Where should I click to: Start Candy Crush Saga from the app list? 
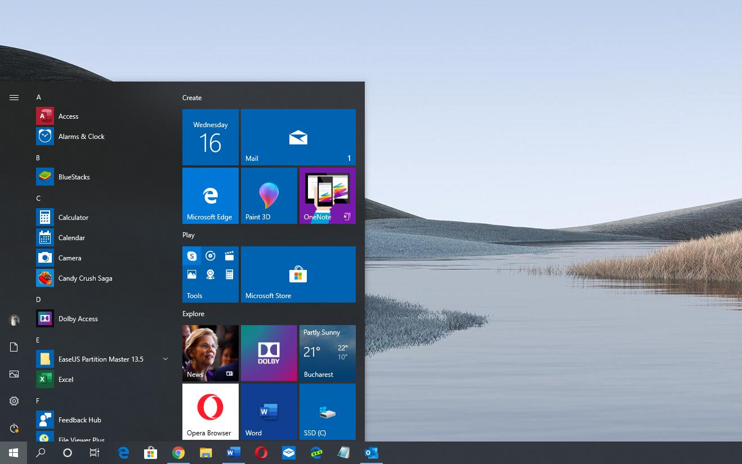(104, 278)
